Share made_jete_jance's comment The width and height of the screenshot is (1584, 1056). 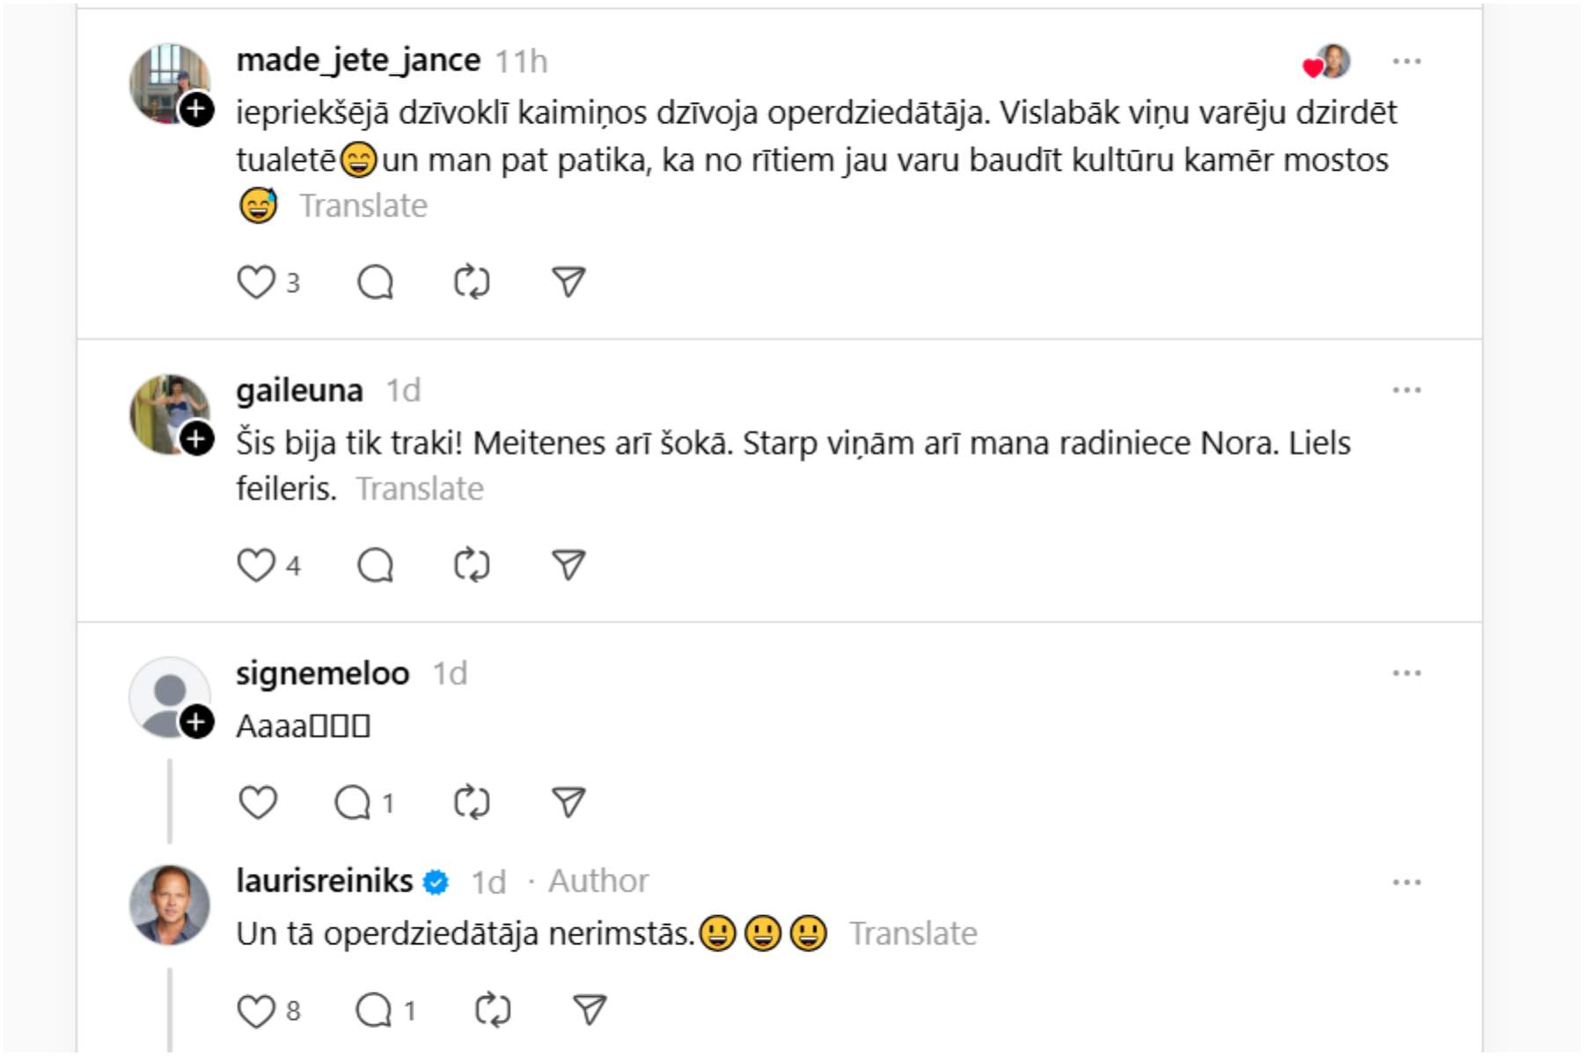pyautogui.click(x=568, y=282)
